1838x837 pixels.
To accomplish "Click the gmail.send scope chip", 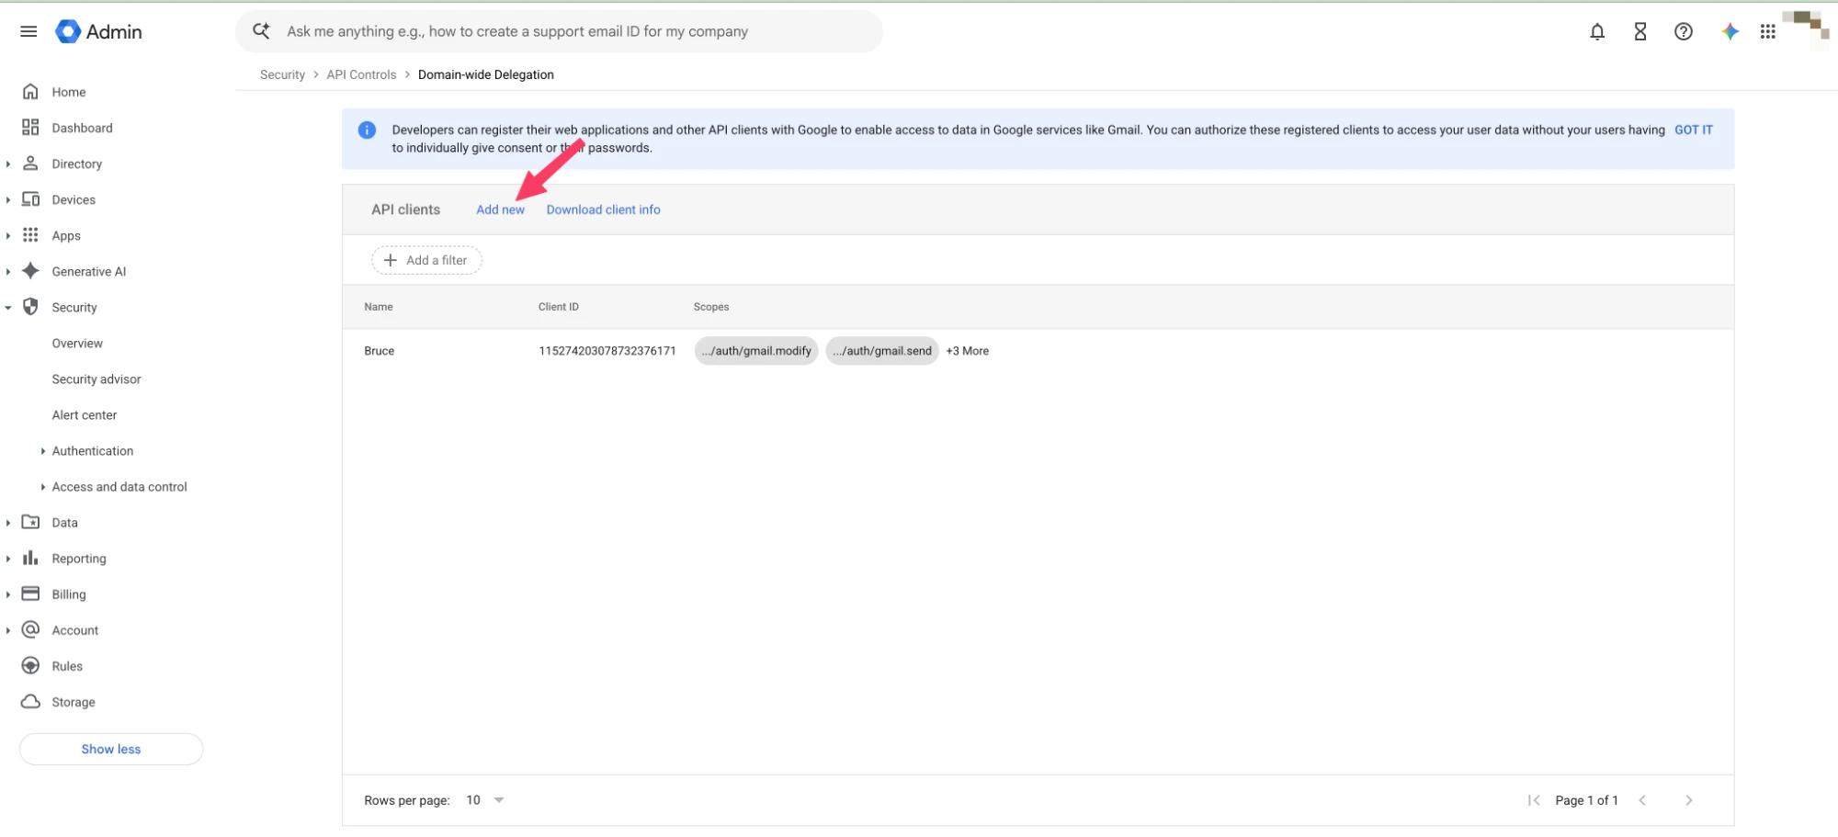I will (882, 351).
